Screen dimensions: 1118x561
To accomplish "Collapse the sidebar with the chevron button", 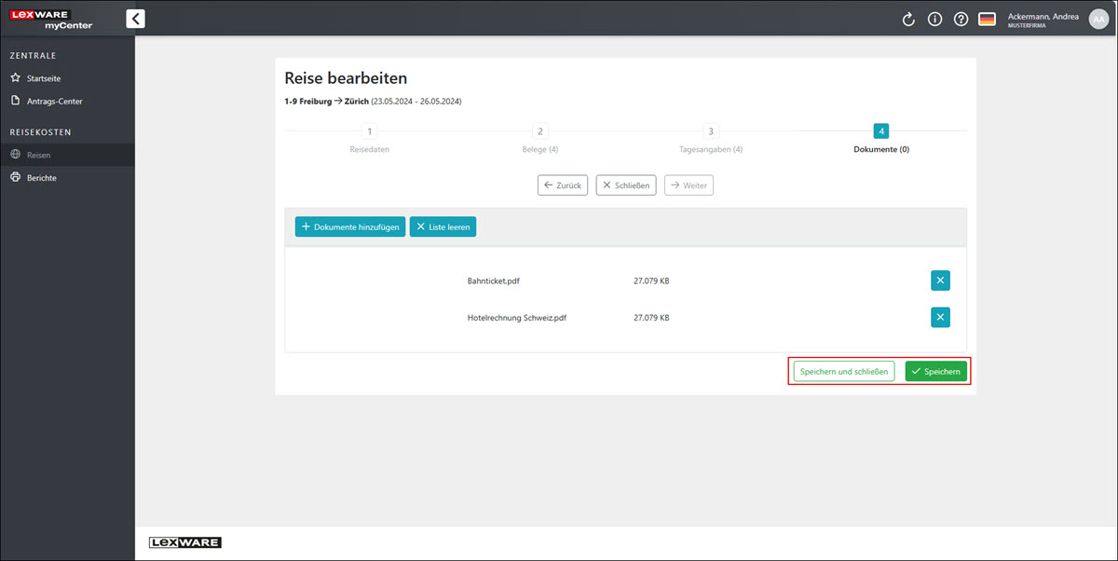I will coord(135,18).
